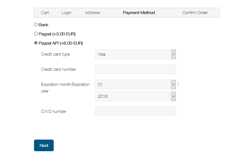Go back to the Cart step

pyautogui.click(x=45, y=13)
